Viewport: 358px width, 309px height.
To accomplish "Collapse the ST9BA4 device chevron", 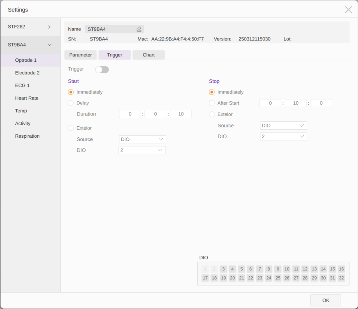I will click(49, 45).
